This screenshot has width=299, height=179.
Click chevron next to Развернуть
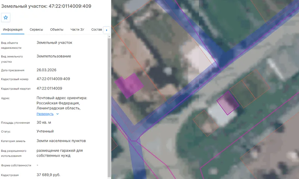pyautogui.click(x=58, y=114)
